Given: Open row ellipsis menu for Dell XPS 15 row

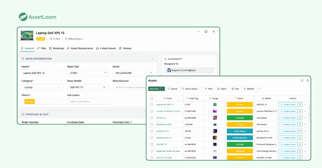Looking at the screenshot, I should coord(305,144).
